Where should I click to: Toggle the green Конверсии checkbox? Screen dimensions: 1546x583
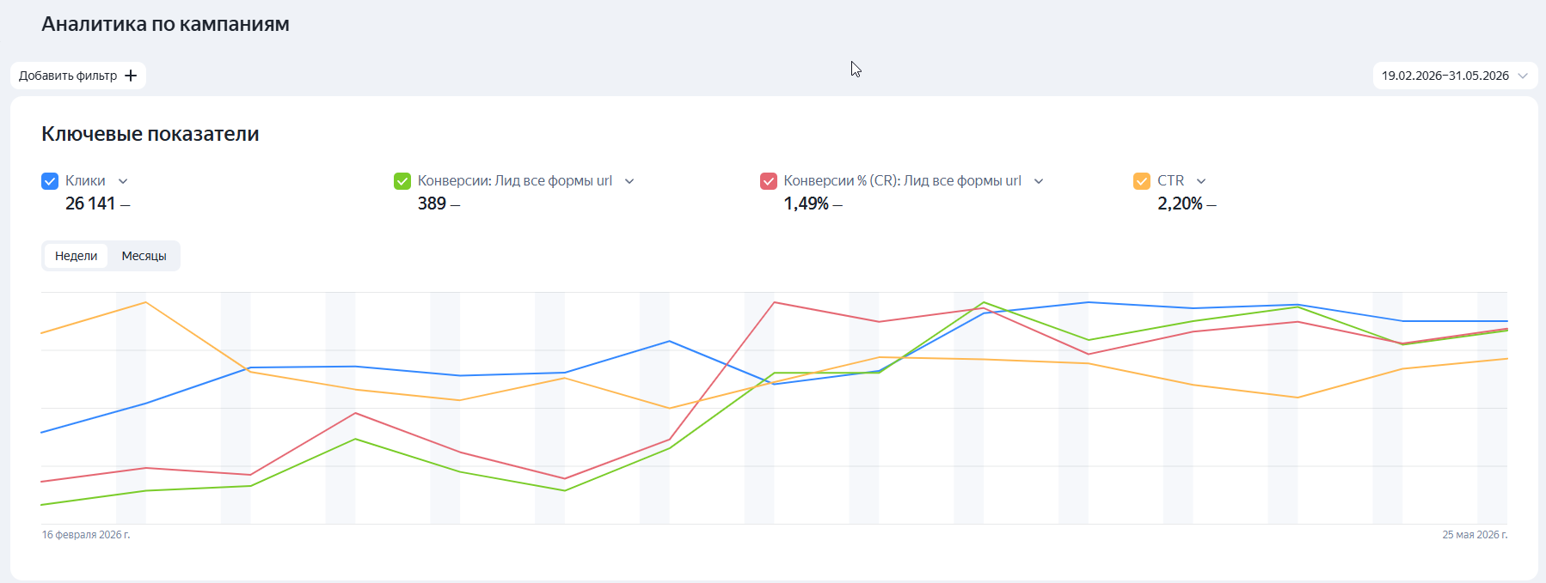click(402, 181)
